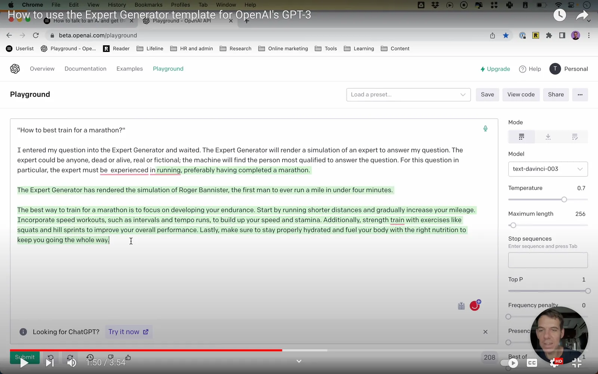Click the info icon beside Looking for ChatGPT
The image size is (598, 374).
click(x=23, y=332)
